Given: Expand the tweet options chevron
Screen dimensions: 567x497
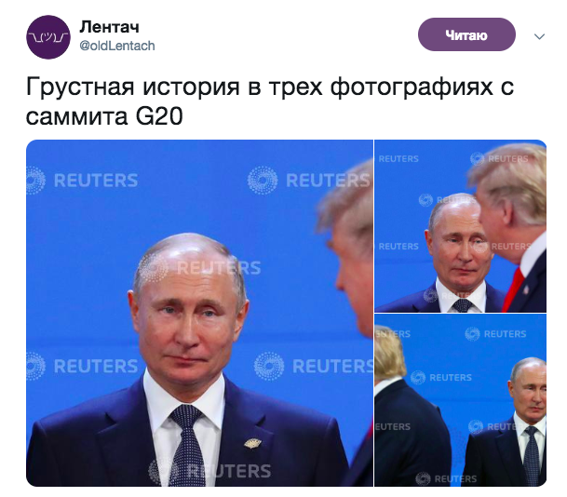Looking at the screenshot, I should click(x=539, y=36).
